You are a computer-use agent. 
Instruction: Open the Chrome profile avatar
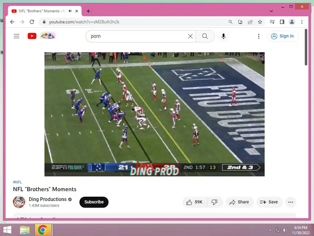(292, 22)
